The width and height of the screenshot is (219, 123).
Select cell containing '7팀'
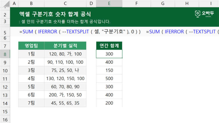31,103
